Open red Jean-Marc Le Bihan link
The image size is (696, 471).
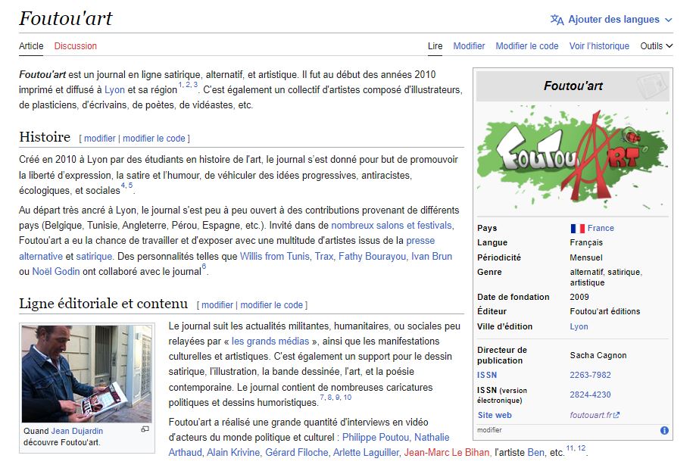[447, 452]
